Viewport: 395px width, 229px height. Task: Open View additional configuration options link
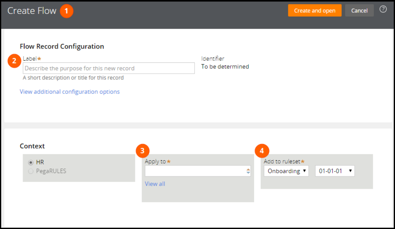[70, 92]
